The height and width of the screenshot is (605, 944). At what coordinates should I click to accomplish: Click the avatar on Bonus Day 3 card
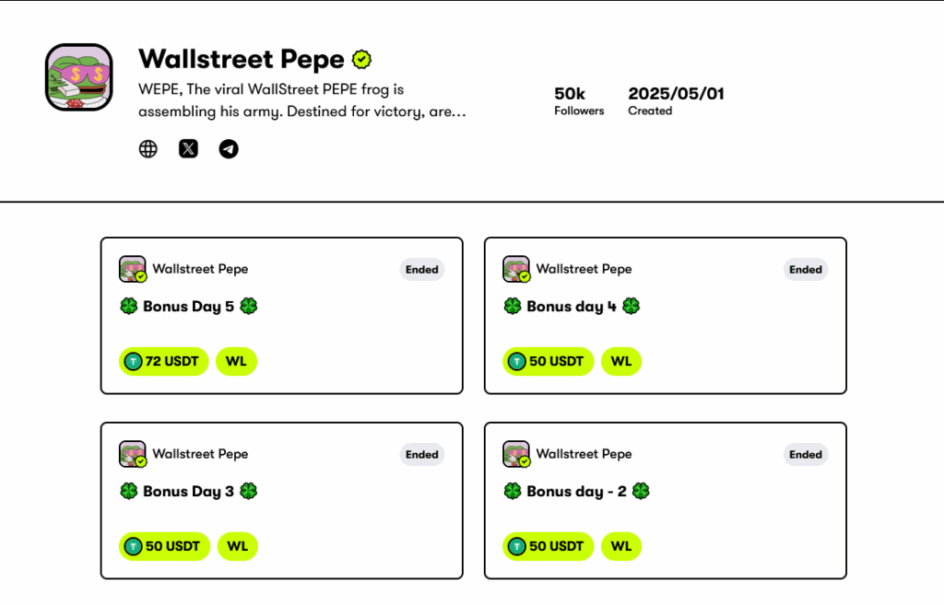click(x=133, y=454)
